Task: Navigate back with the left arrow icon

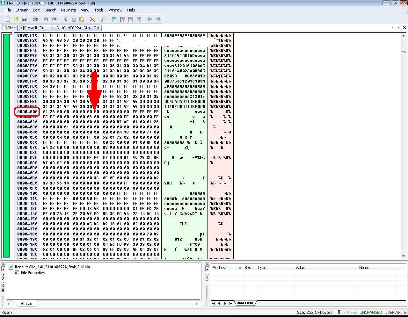Action: click(x=149, y=19)
